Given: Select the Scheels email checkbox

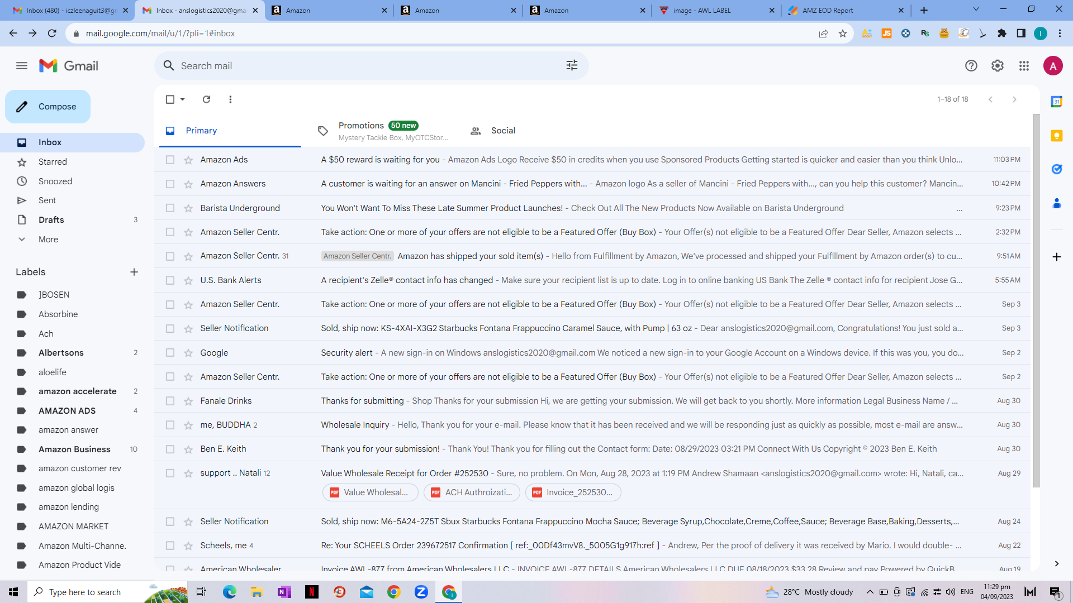Looking at the screenshot, I should pos(170,545).
